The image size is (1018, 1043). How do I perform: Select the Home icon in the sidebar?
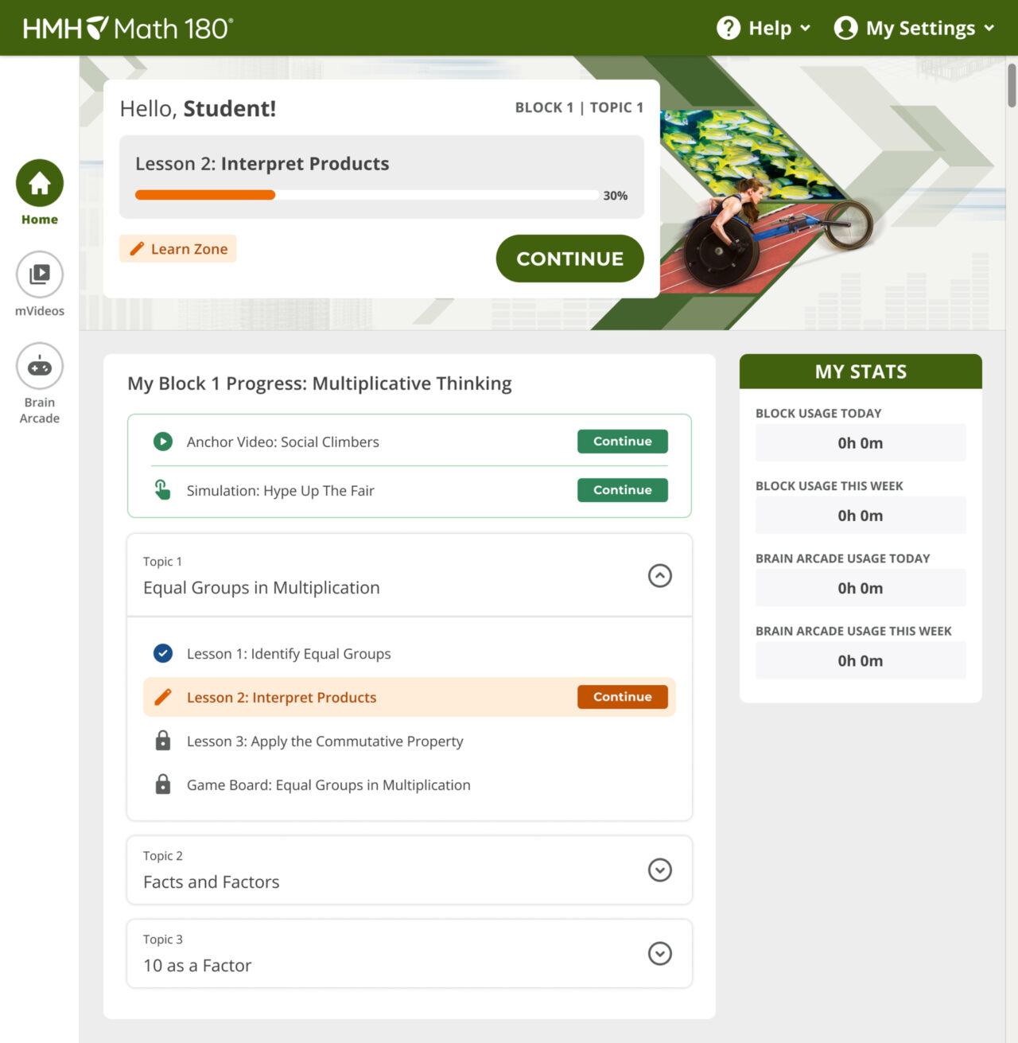pos(39,181)
